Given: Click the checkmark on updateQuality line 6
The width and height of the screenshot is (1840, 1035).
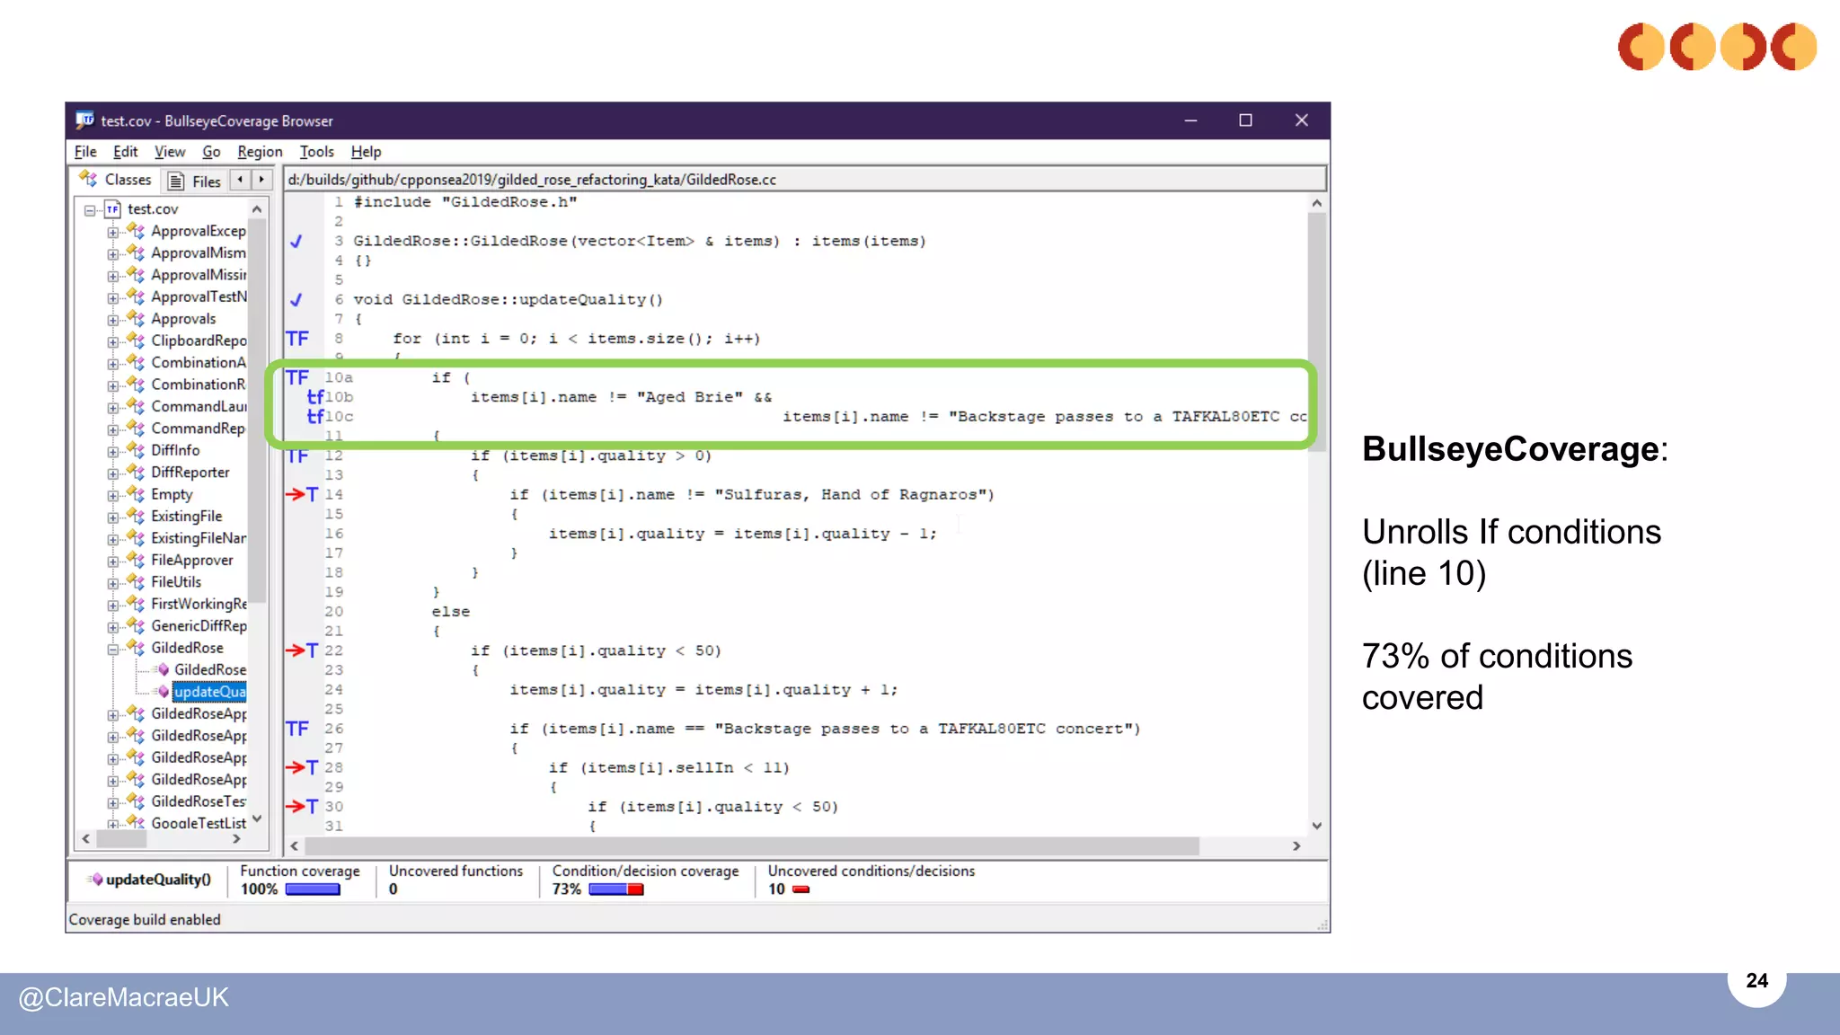Looking at the screenshot, I should pos(296,299).
